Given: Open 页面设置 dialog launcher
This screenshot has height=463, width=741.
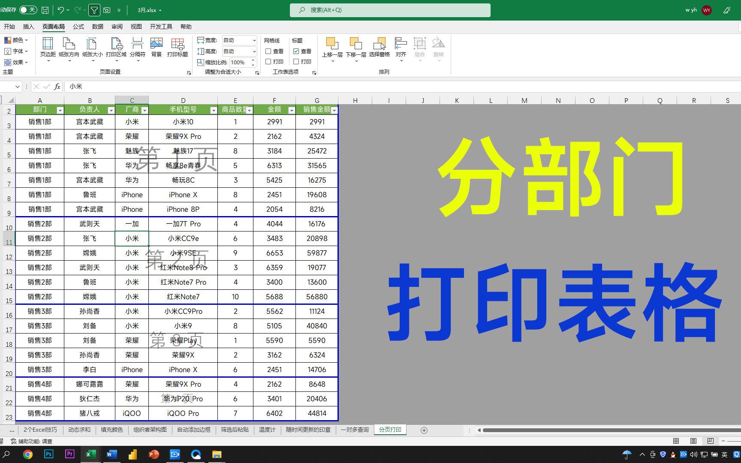Looking at the screenshot, I should pyautogui.click(x=189, y=72).
